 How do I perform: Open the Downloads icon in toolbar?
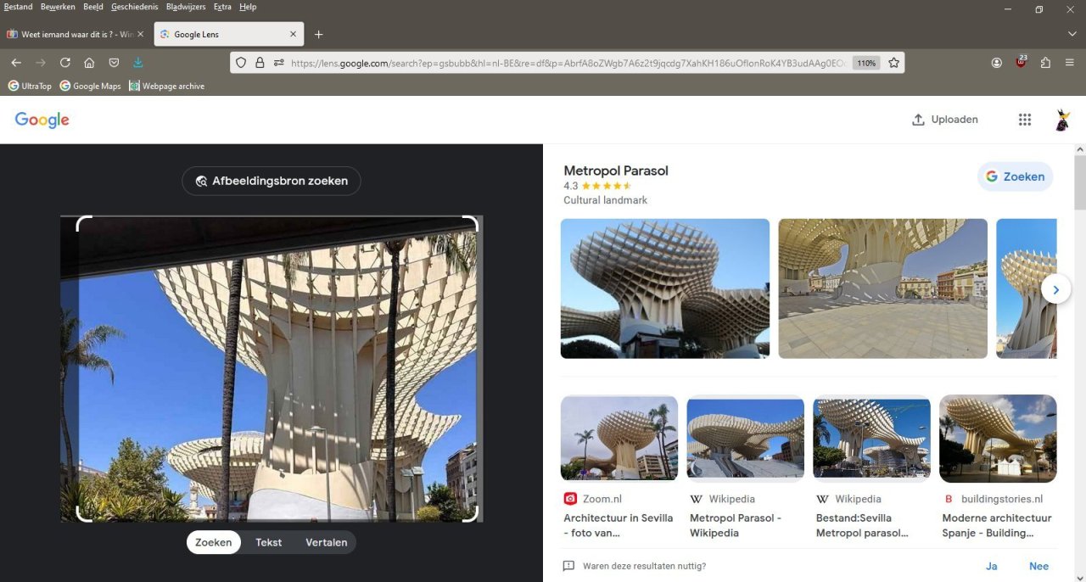[x=137, y=62]
